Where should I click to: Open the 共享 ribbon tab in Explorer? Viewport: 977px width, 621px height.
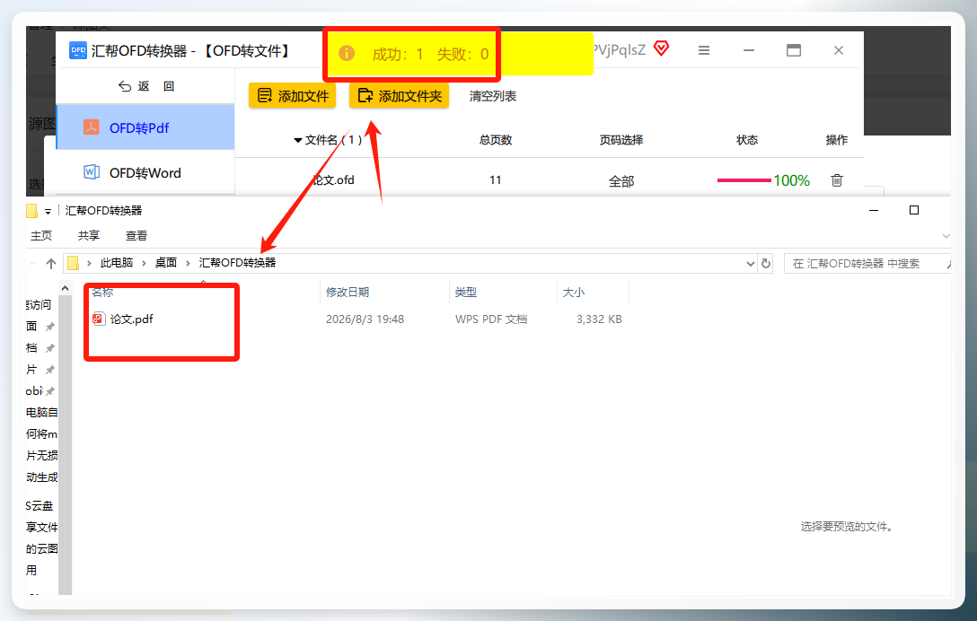[89, 235]
